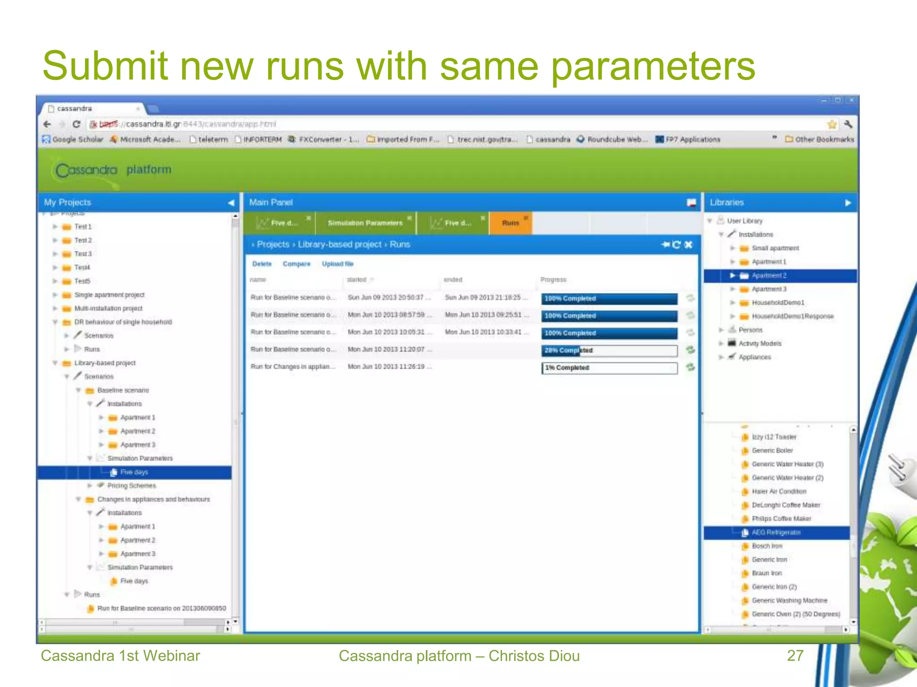
Task: Click Compare in Runs toolbar
Action: [296, 264]
